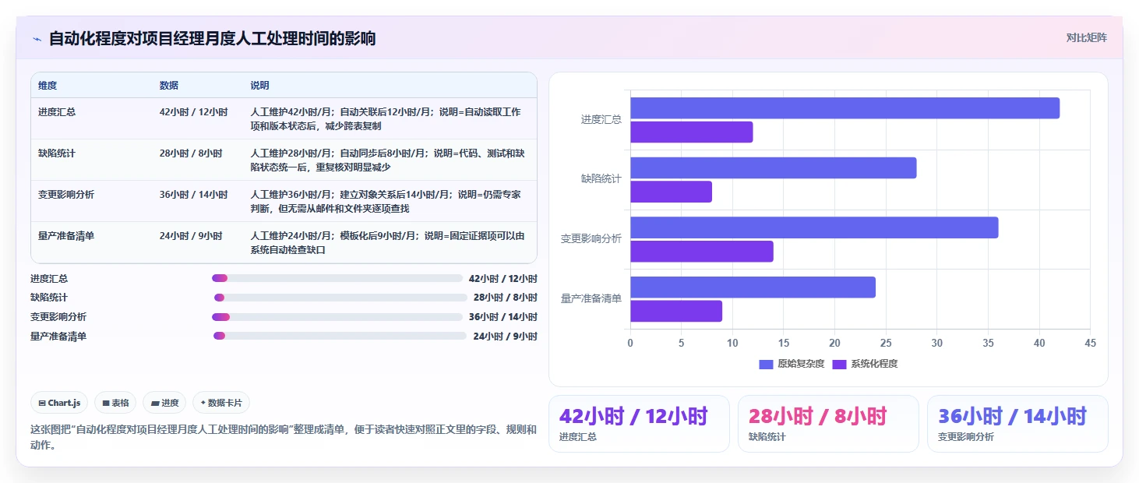Click the dashboard title heading

212,38
